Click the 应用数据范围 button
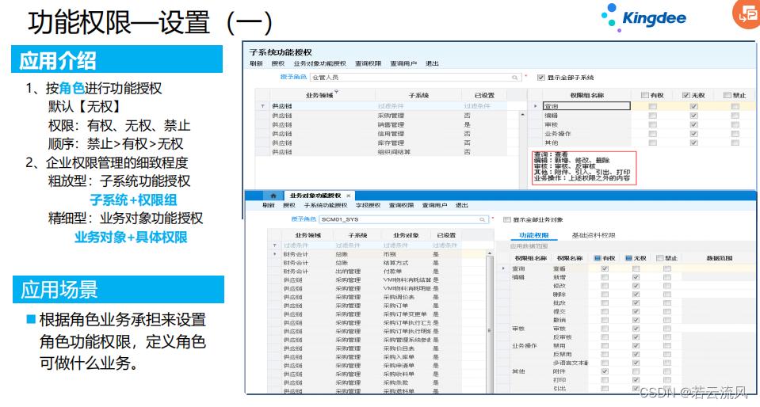The image size is (760, 407). 529,246
